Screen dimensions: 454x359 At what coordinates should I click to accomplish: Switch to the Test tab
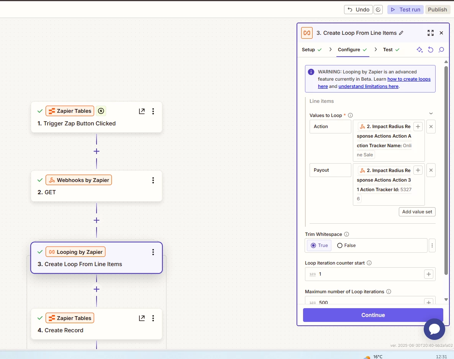[391, 50]
